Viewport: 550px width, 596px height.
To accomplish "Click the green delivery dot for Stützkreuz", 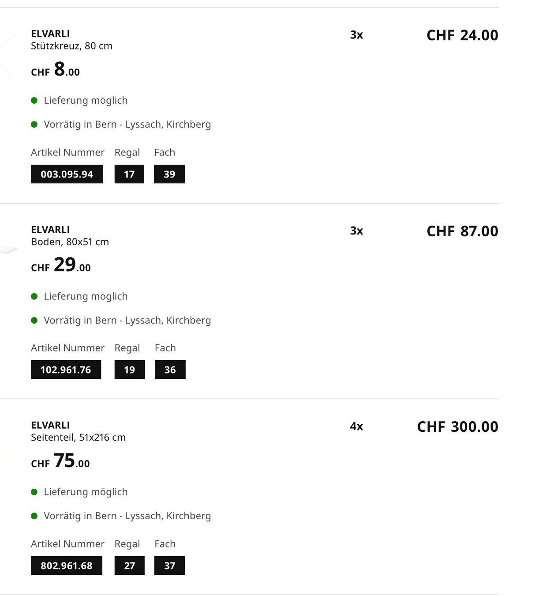I will click(34, 101).
